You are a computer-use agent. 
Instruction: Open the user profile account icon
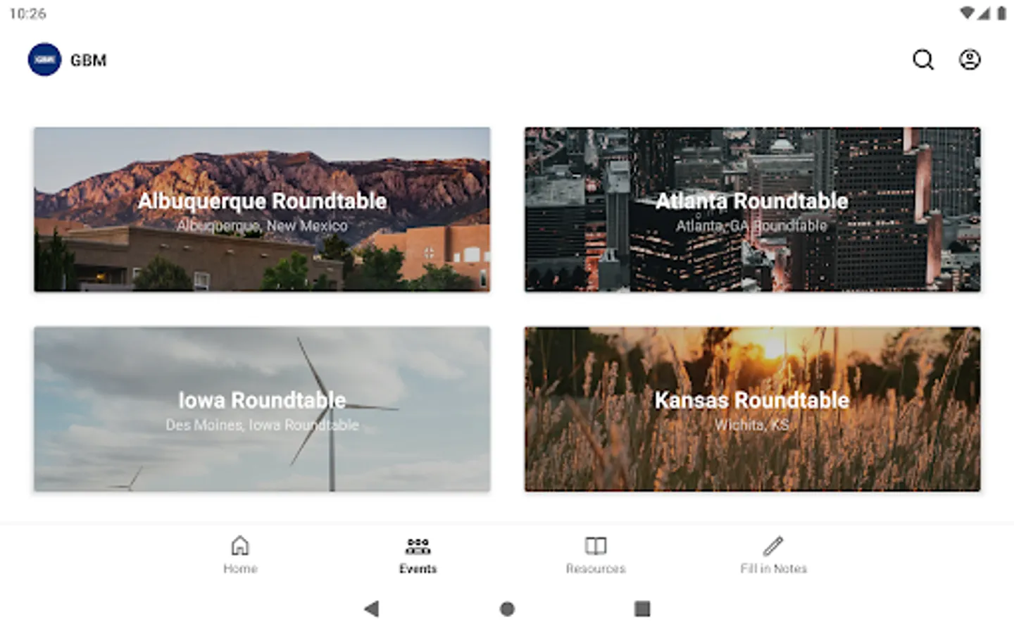click(970, 60)
